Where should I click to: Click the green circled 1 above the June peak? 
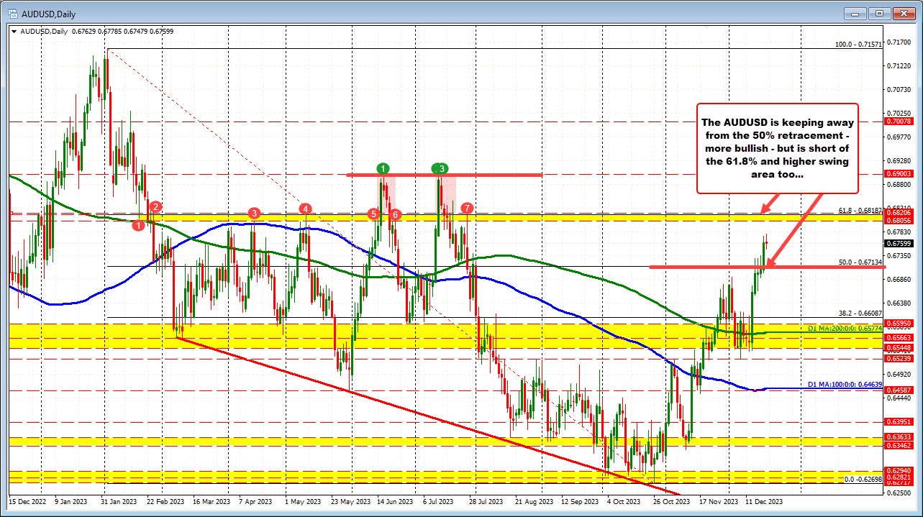point(382,170)
